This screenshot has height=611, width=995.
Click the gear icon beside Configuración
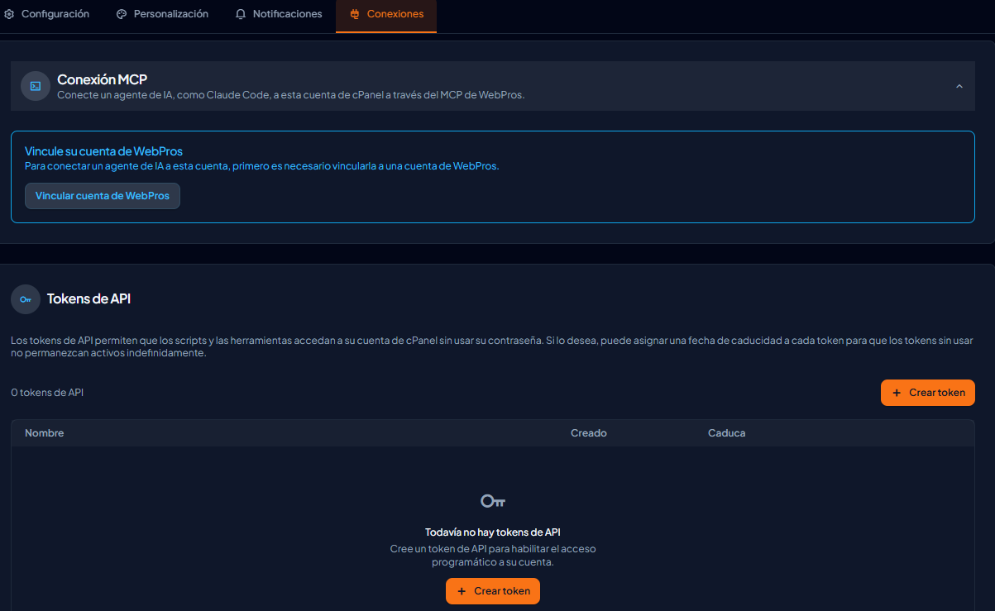pyautogui.click(x=9, y=14)
